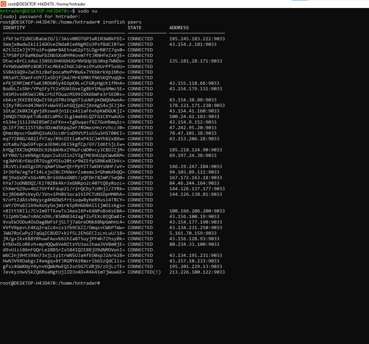Select address 43.154.9.152:9033
The image size is (369, 344).
click(x=193, y=122)
